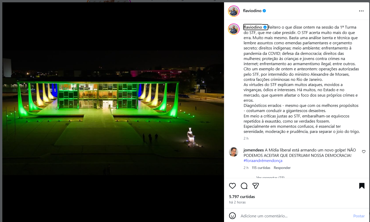Share the post with the paper plane icon
Screen dimensions: 370x222
256,186
